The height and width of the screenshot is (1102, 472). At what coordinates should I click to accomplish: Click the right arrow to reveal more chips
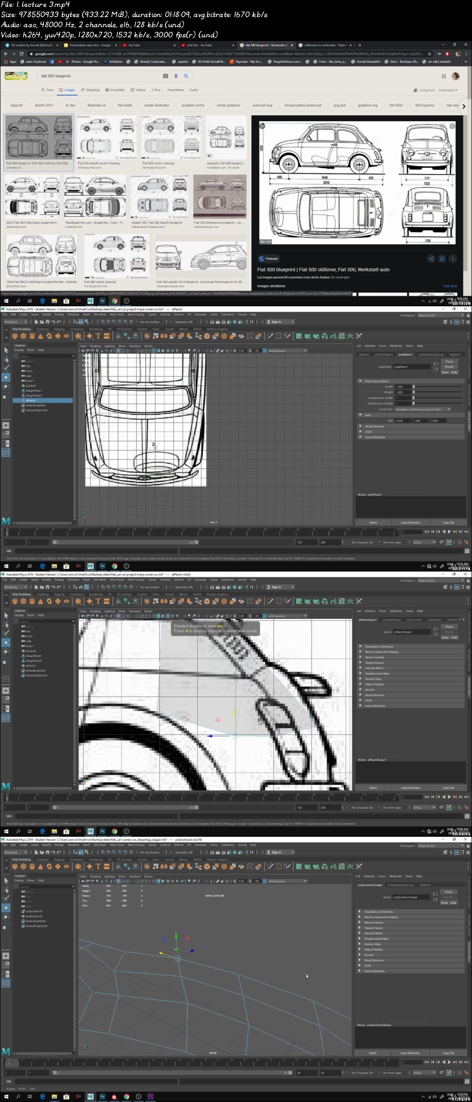pyautogui.click(x=463, y=106)
